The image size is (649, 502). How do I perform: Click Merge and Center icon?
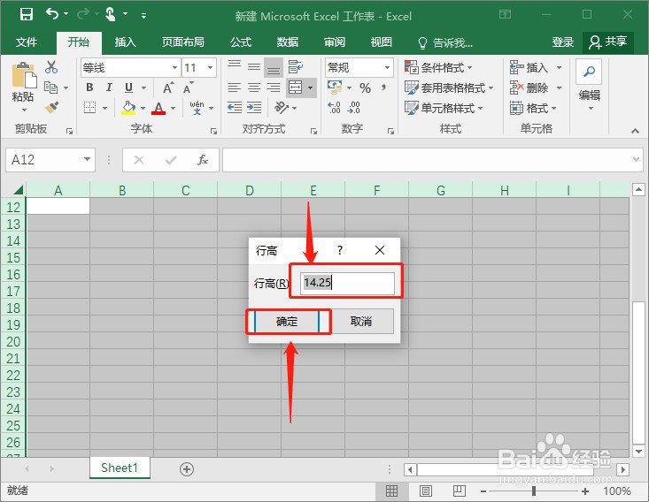296,87
